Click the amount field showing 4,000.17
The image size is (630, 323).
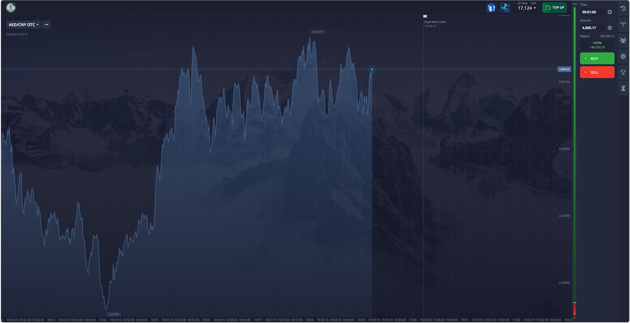[592, 28]
